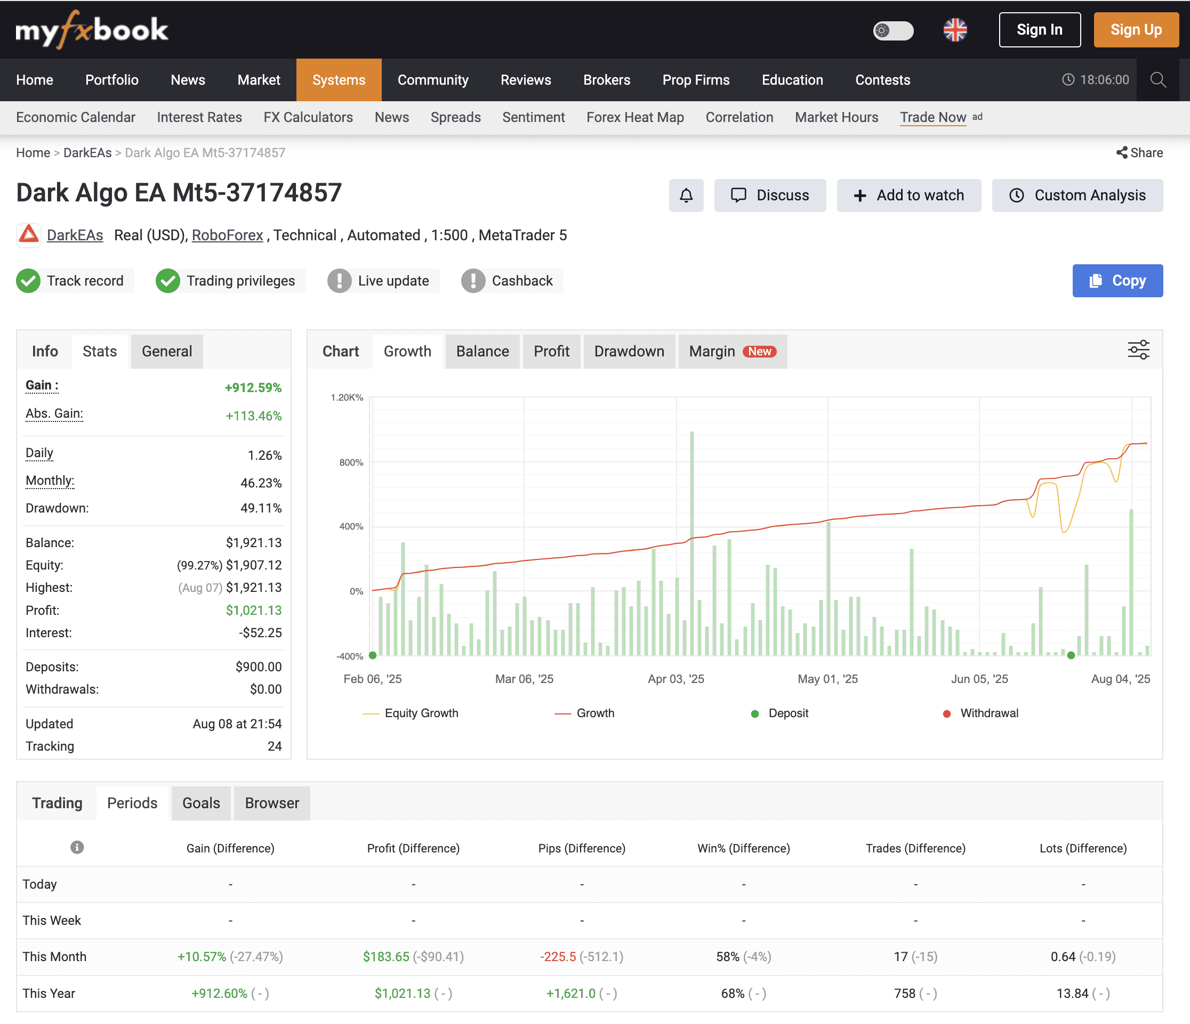Click the info icon in Periods table
The width and height of the screenshot is (1190, 1024).
pos(77,847)
